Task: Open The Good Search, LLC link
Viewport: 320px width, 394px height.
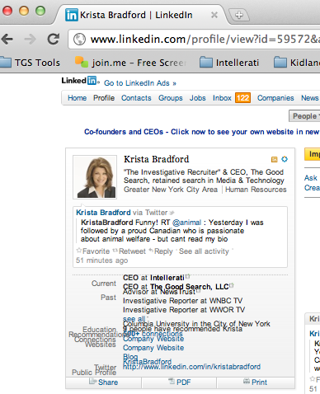Action: 190,287
